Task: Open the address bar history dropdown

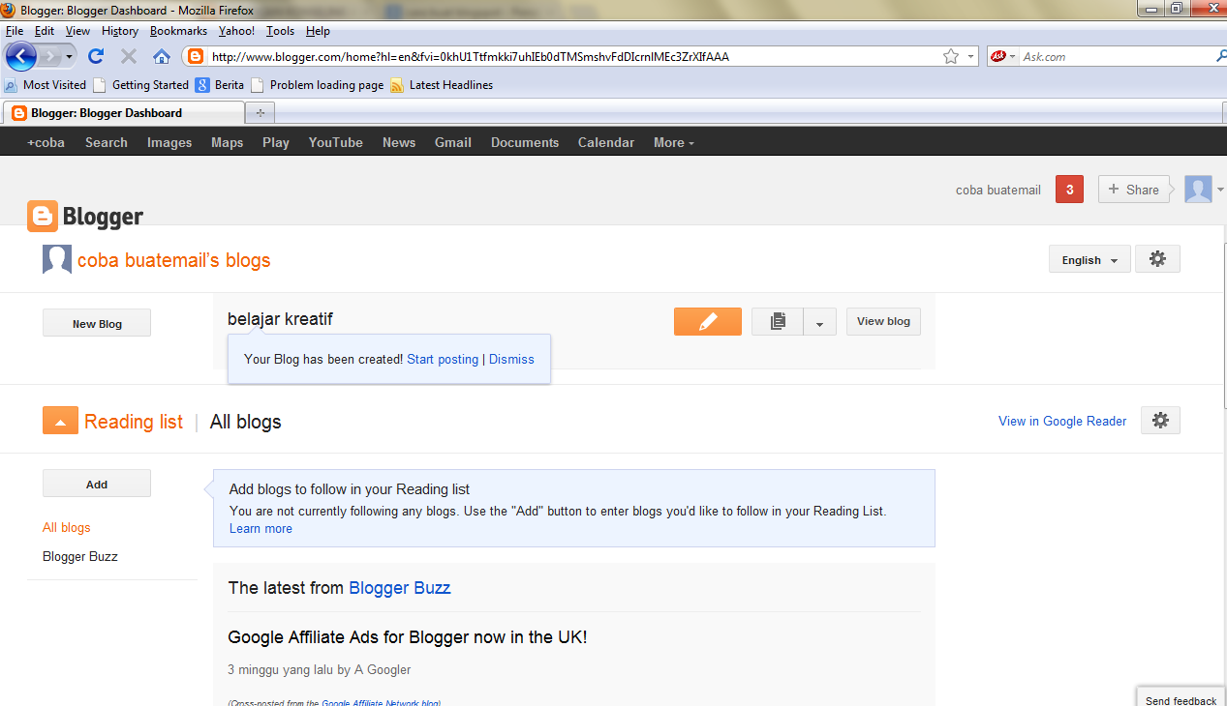Action: tap(970, 56)
